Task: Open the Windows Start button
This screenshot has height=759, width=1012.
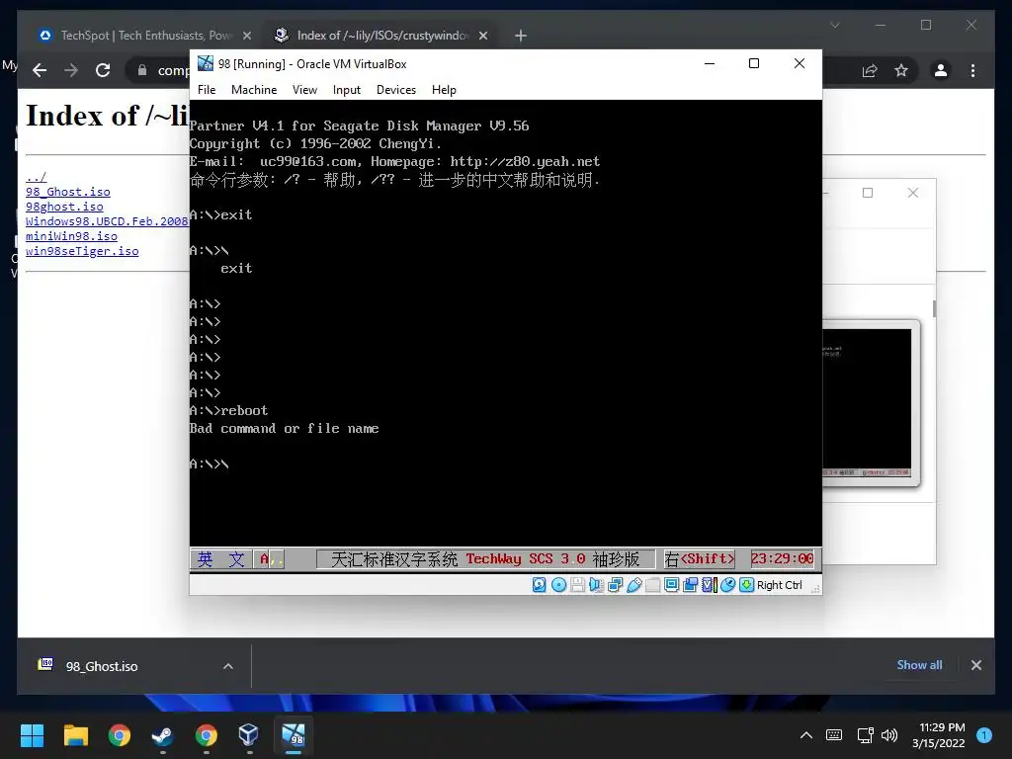Action: pyautogui.click(x=32, y=735)
